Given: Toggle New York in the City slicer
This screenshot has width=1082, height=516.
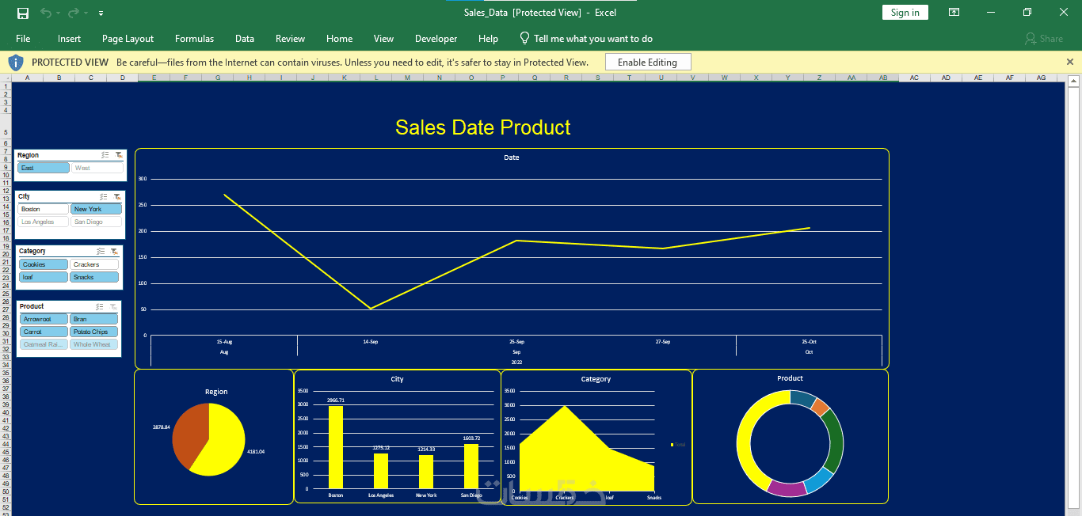Looking at the screenshot, I should click(x=96, y=209).
